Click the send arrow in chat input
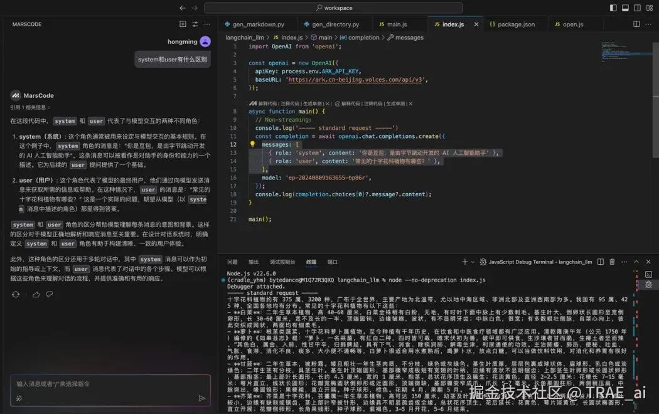 tap(201, 398)
